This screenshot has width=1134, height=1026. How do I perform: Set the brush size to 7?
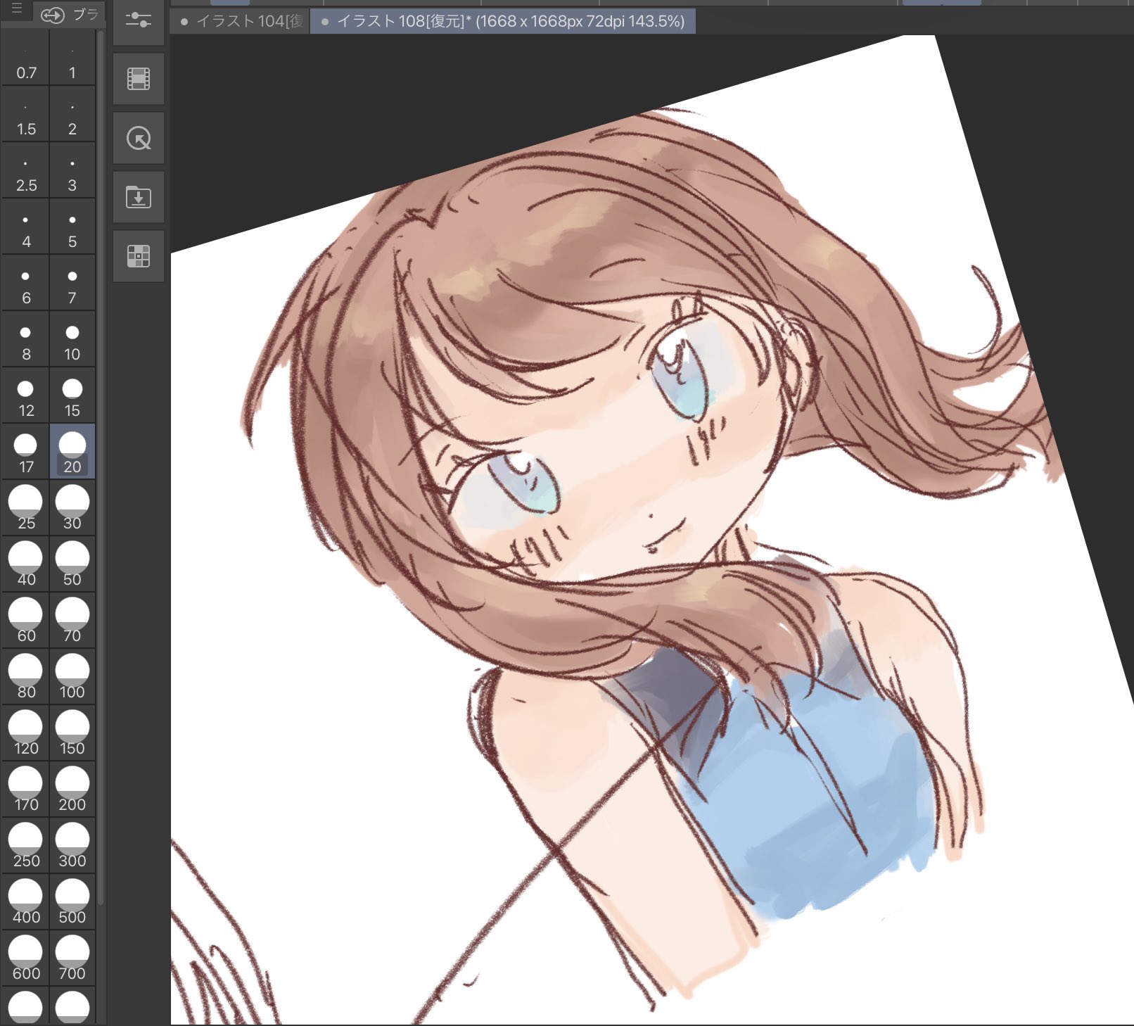[x=72, y=283]
